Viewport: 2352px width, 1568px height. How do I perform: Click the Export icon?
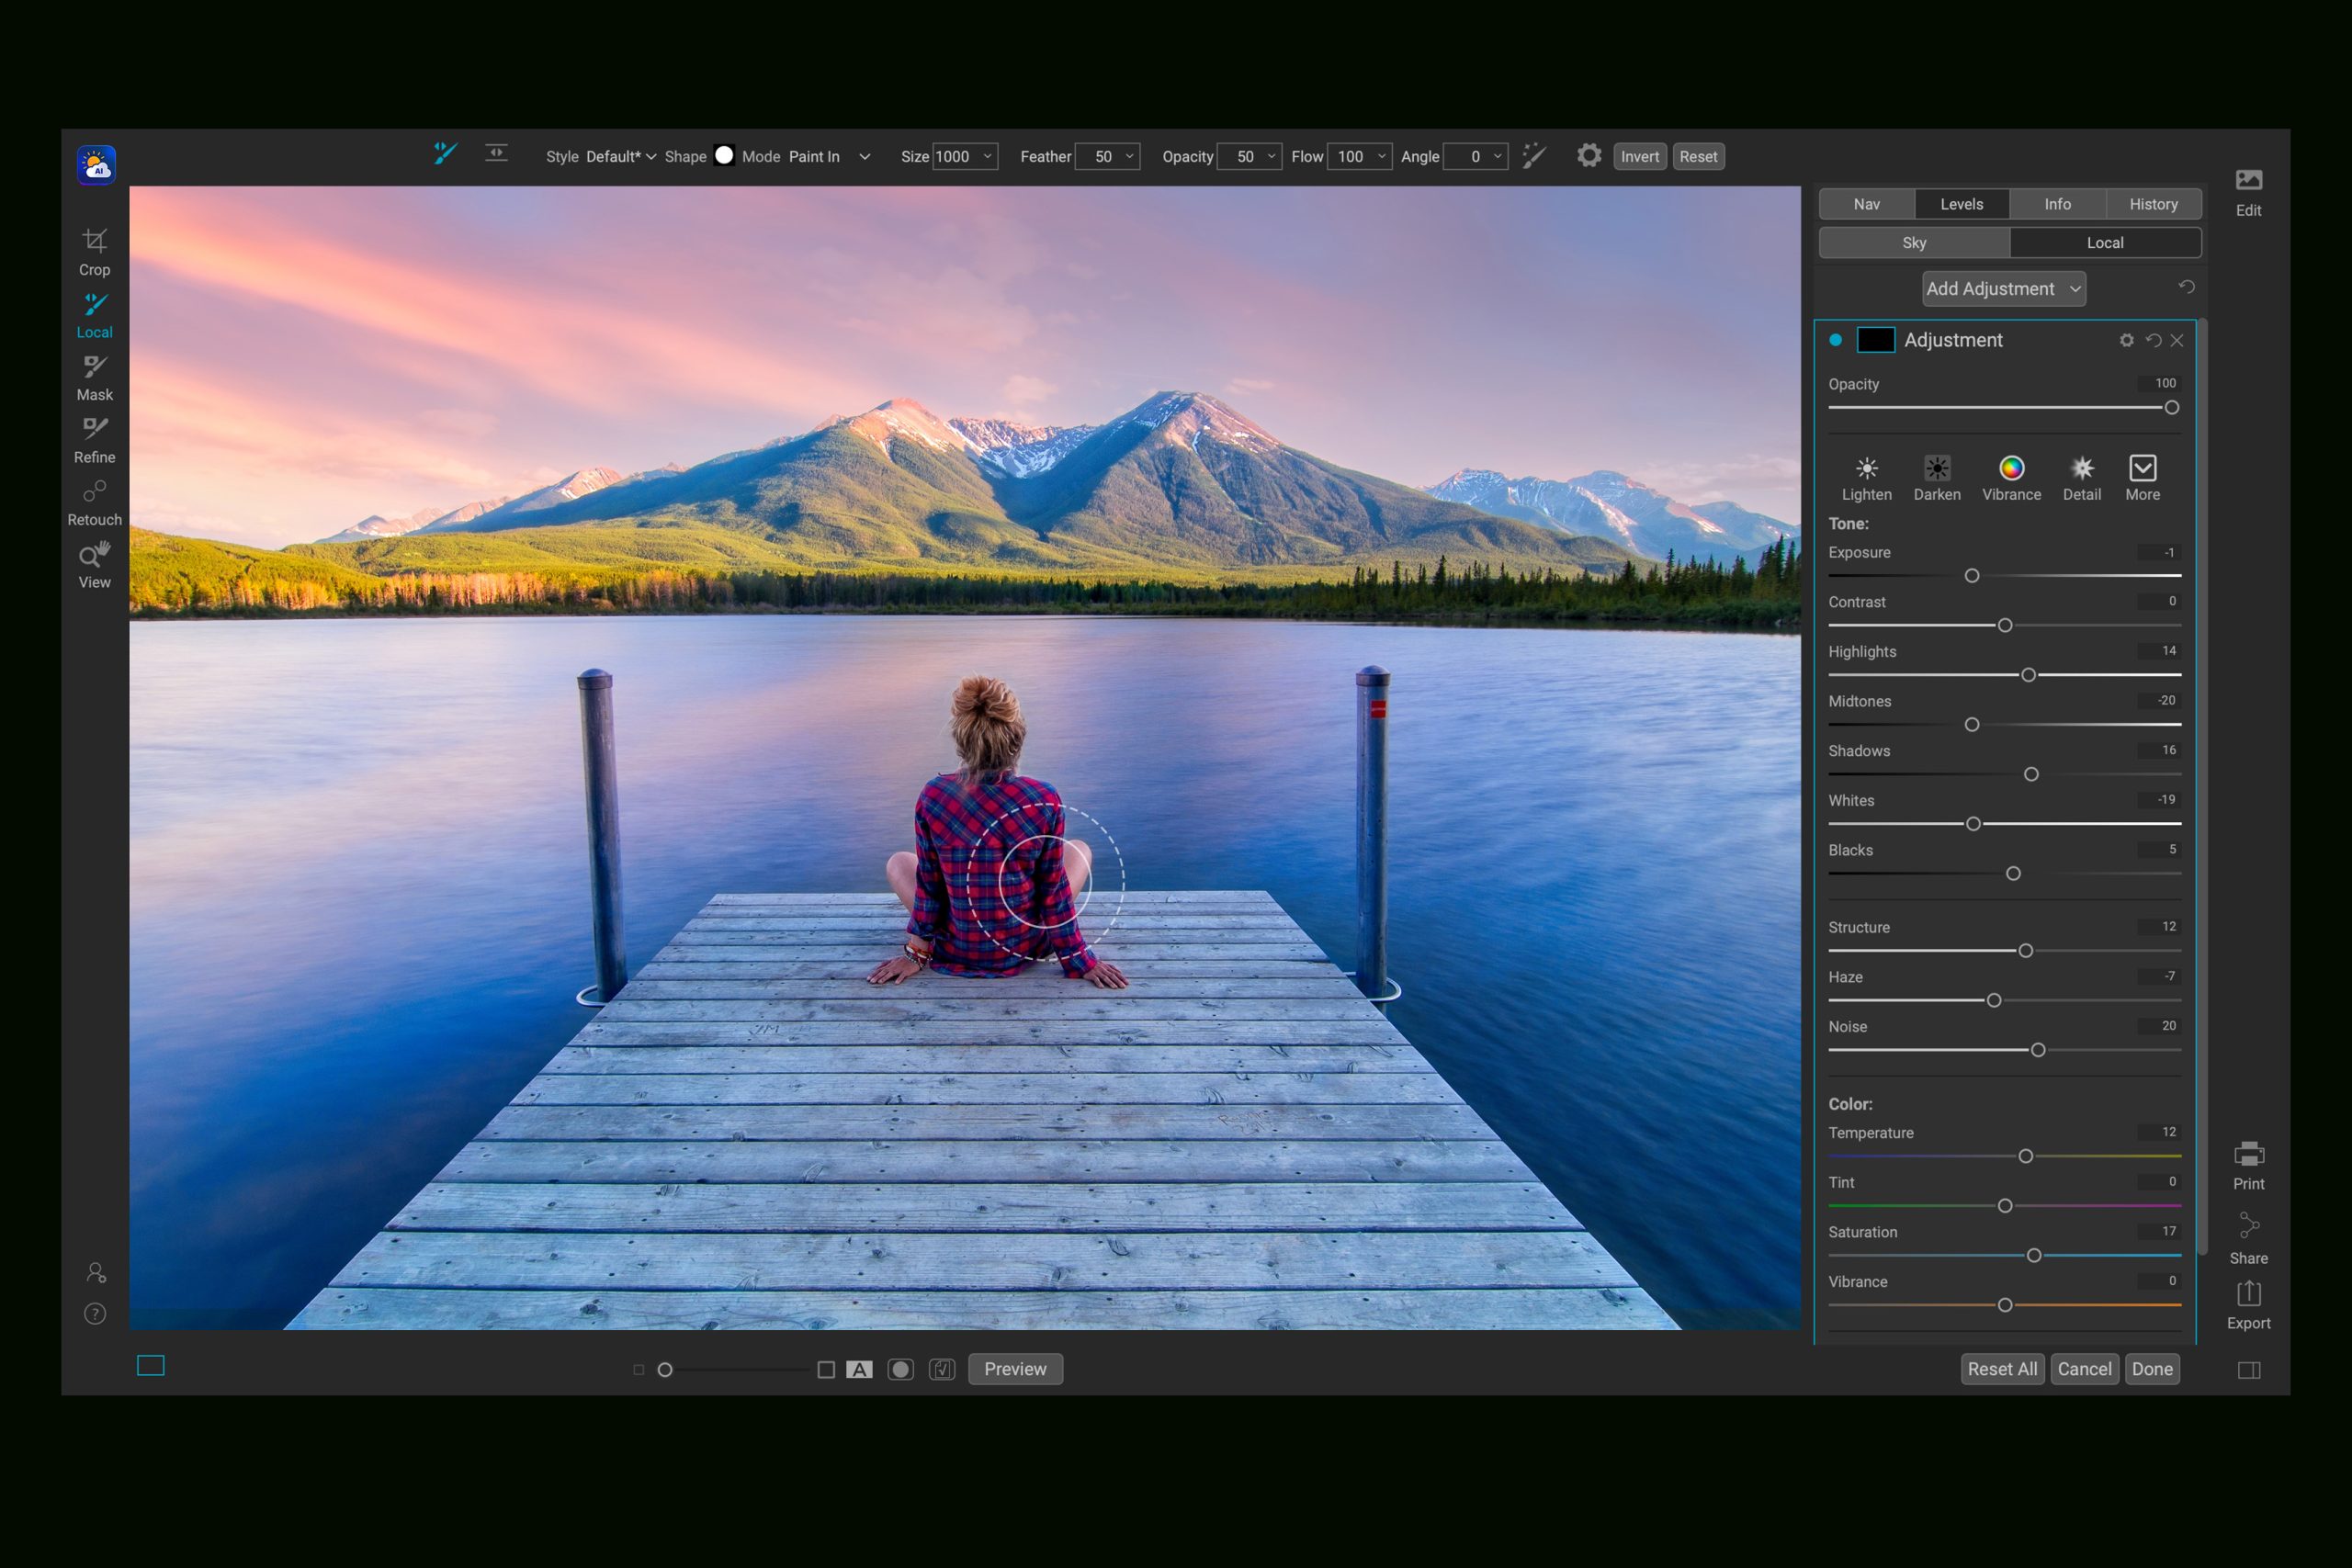[2248, 1295]
